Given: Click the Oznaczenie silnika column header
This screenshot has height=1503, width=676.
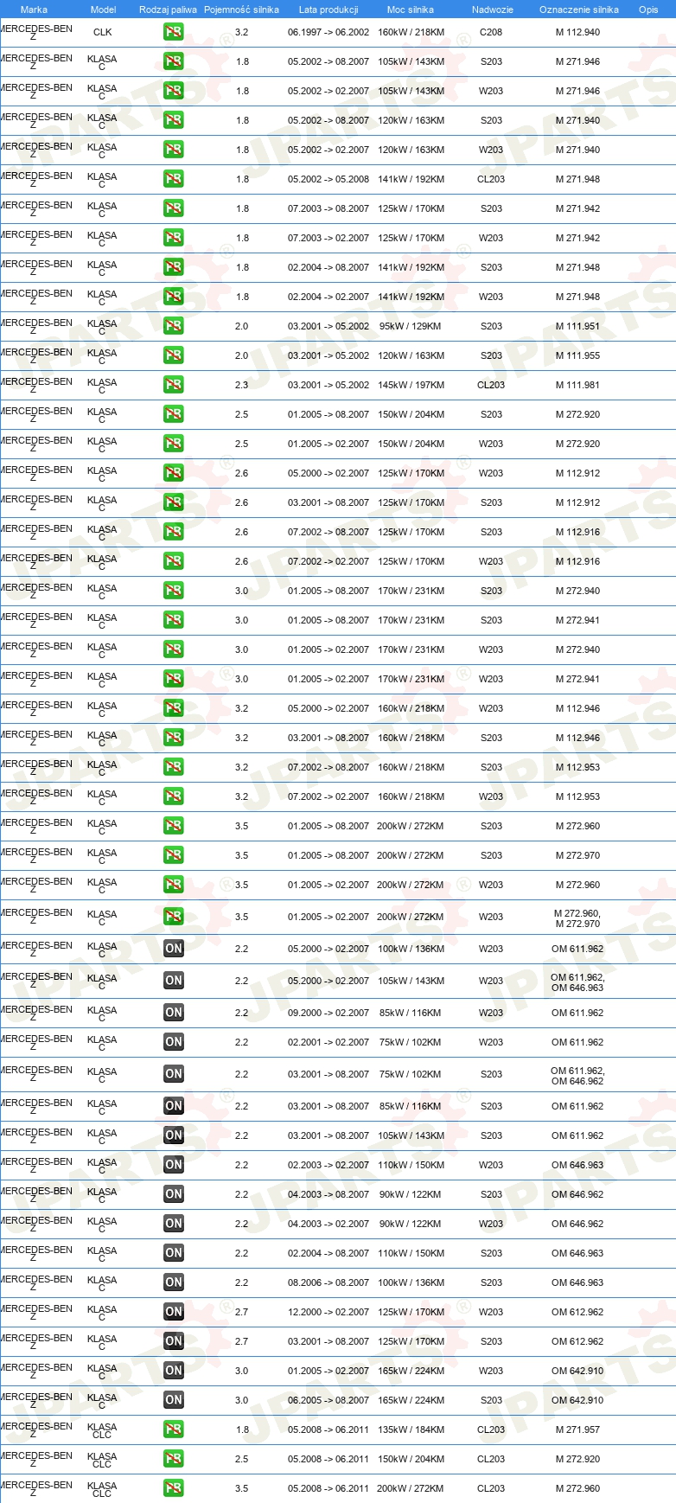Looking at the screenshot, I should pyautogui.click(x=579, y=10).
